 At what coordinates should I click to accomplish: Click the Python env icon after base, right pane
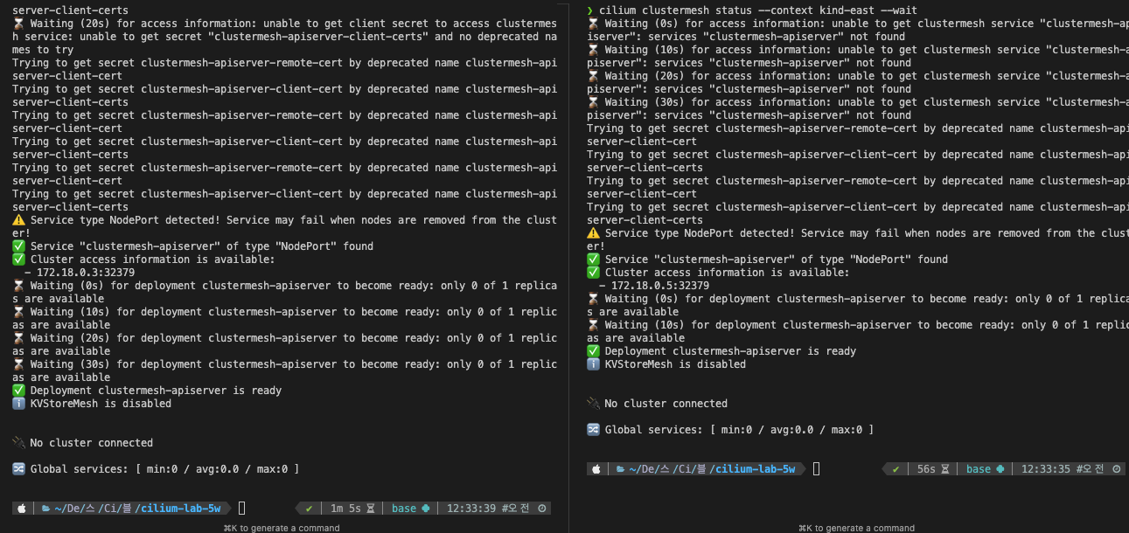[x=1000, y=469]
